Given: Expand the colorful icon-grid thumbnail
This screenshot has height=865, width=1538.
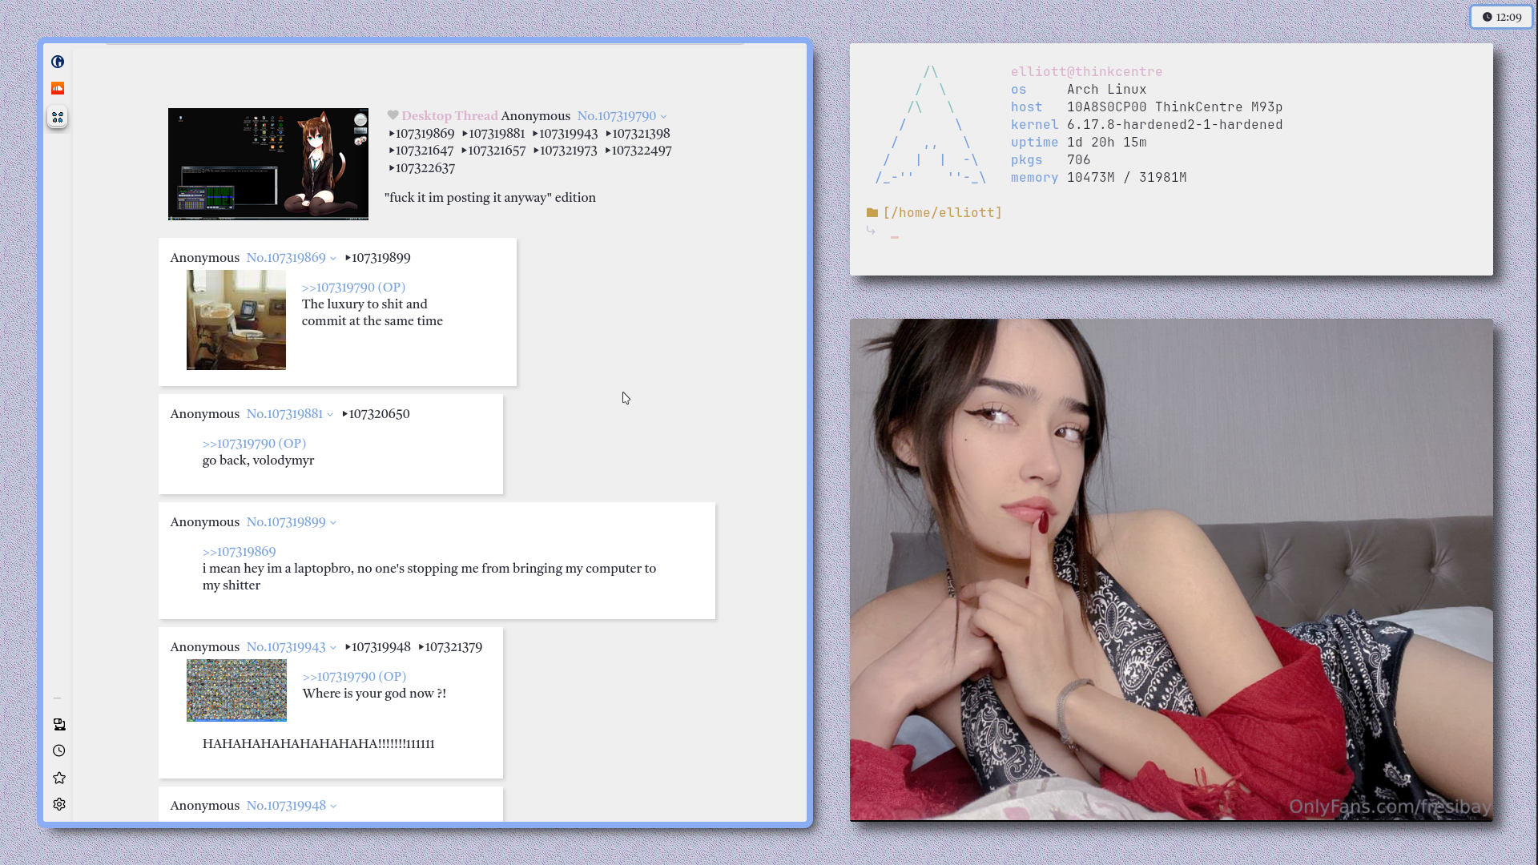Looking at the screenshot, I should click(x=236, y=690).
